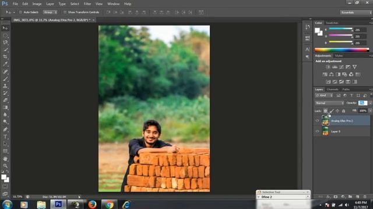Add a Color Balance adjustment
The image size is (373, 209).
332,74
